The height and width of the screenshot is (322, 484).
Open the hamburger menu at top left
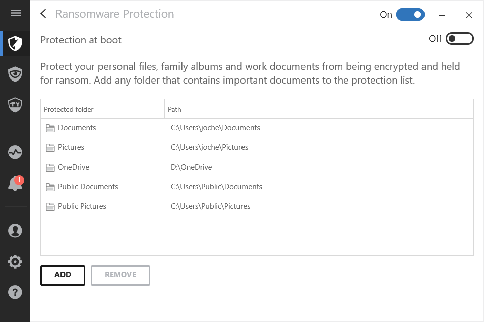(15, 13)
